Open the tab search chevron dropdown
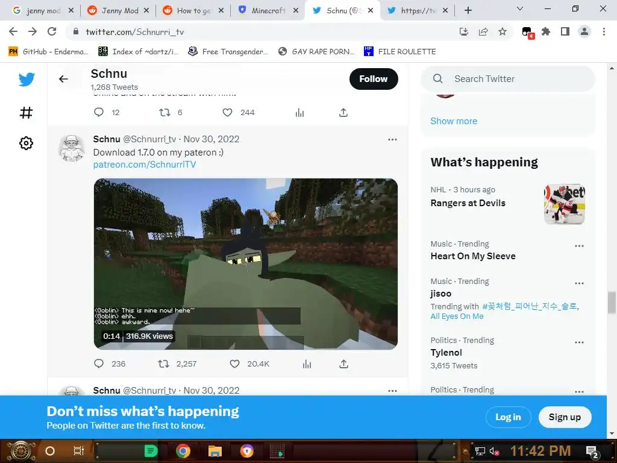The width and height of the screenshot is (617, 463). (x=520, y=8)
